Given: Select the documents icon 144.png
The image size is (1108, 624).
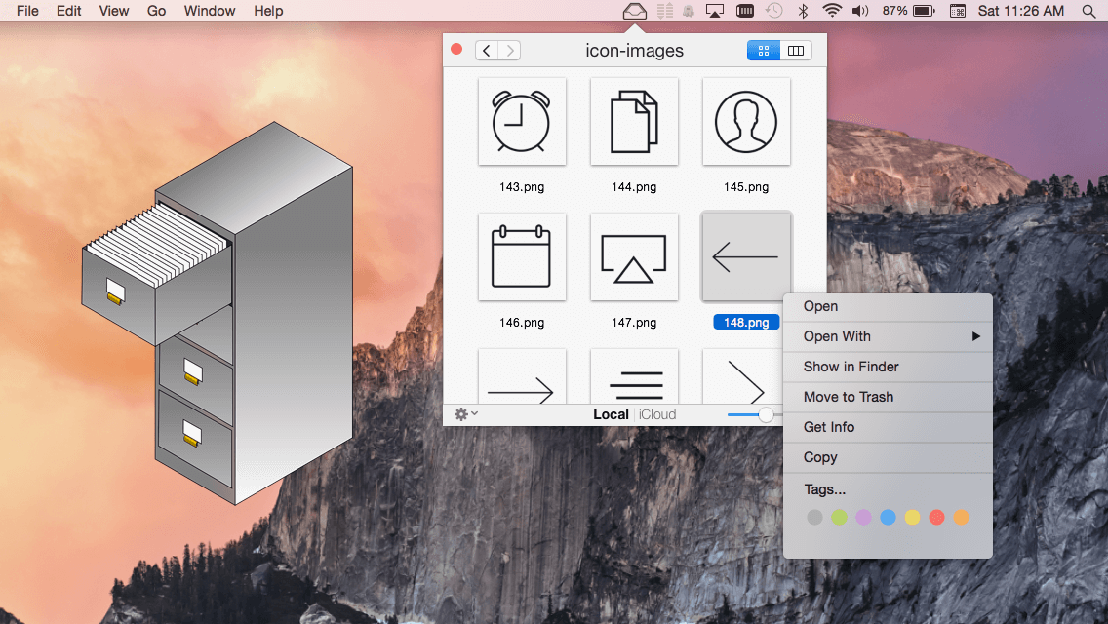Looking at the screenshot, I should tap(634, 121).
